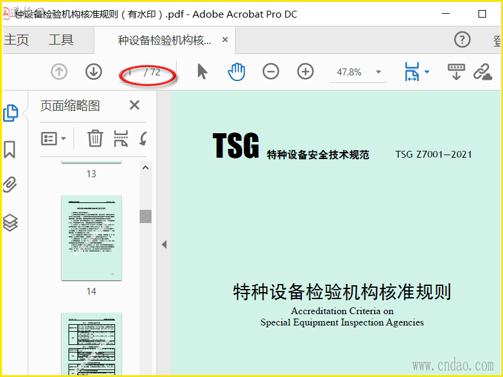Collapse the navigation pane with left arrow
503x377 pixels.
[164, 244]
